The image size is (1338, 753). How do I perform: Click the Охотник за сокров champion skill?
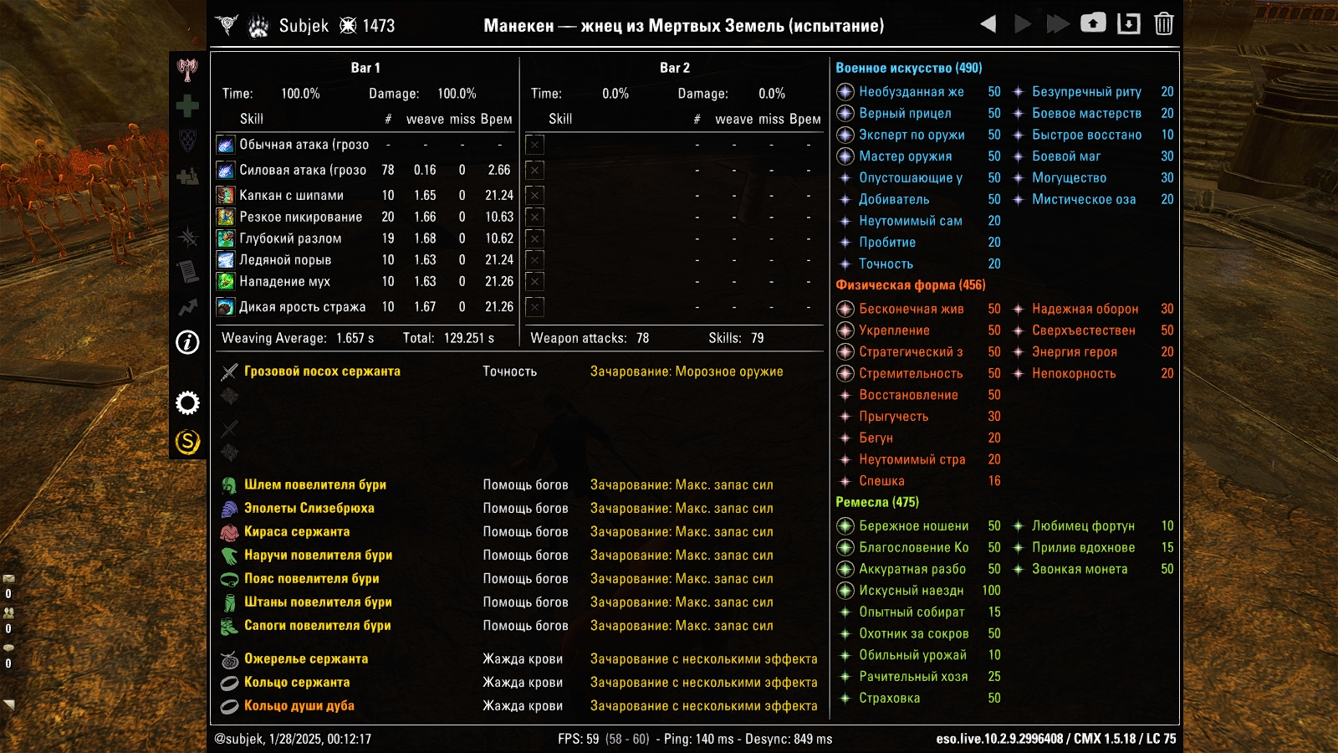coord(914,634)
